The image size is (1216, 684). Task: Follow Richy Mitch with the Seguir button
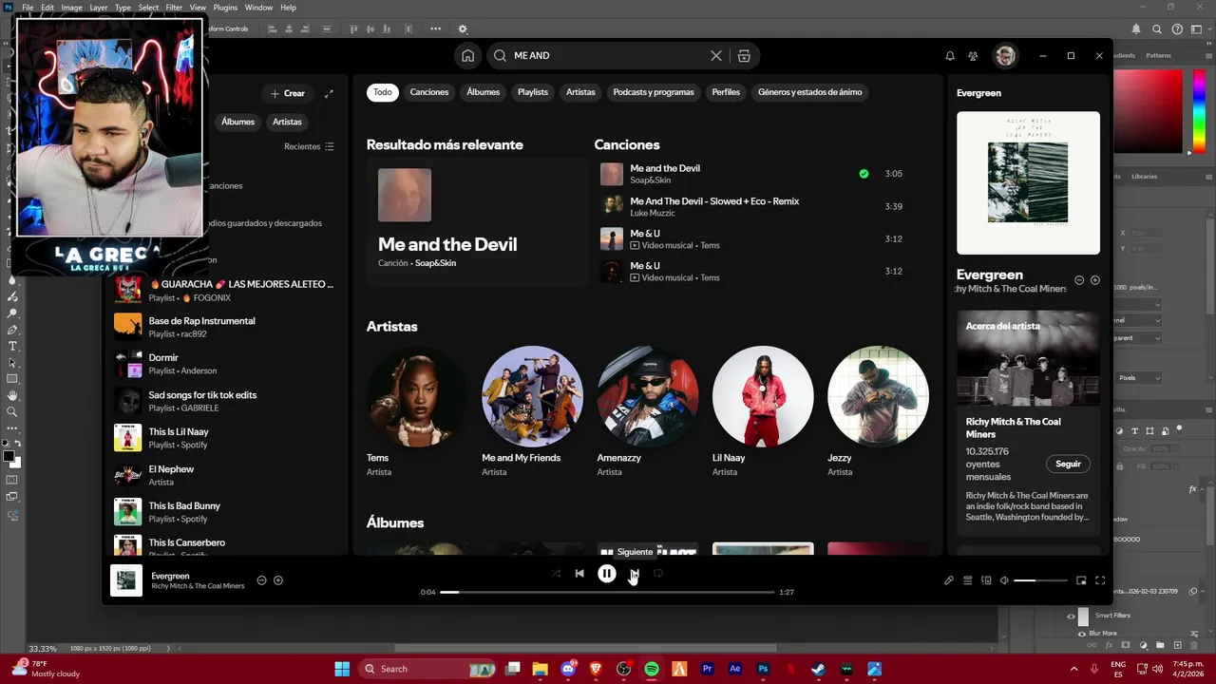coord(1068,464)
